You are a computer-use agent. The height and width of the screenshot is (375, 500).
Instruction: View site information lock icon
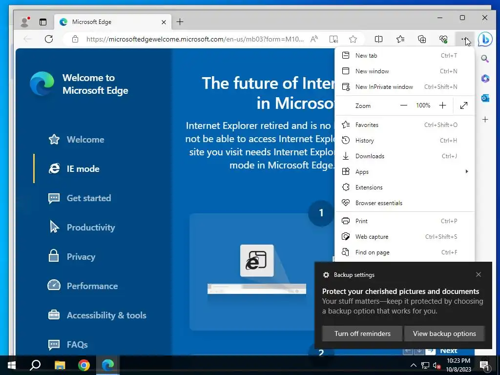tap(75, 39)
